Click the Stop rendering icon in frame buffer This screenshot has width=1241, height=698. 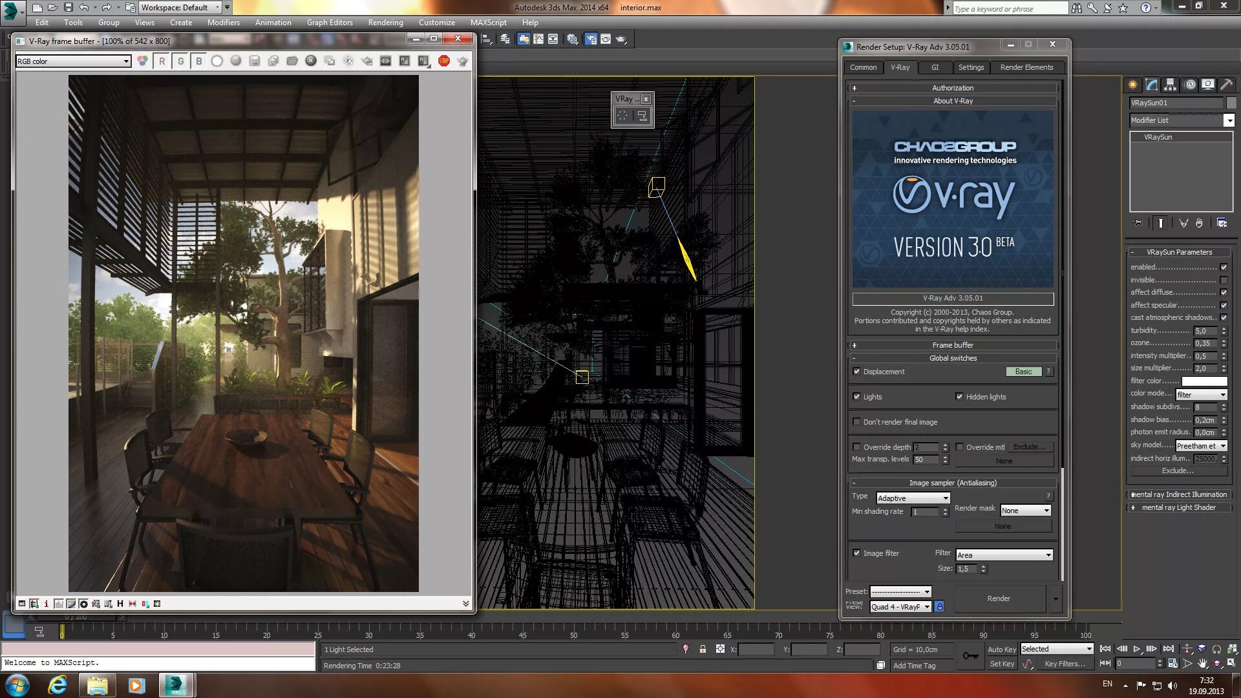443,61
